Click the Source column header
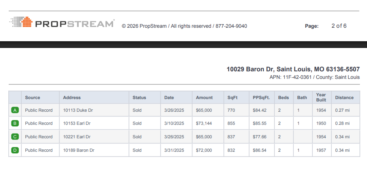Viewport: 367px width, 170px height. point(32,97)
